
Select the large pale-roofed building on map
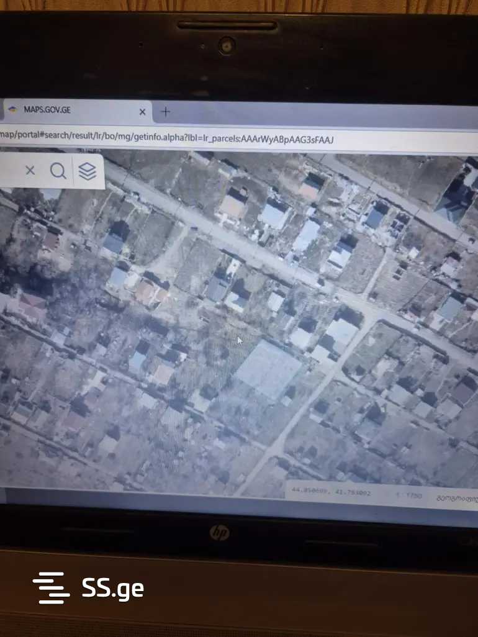(x=268, y=369)
